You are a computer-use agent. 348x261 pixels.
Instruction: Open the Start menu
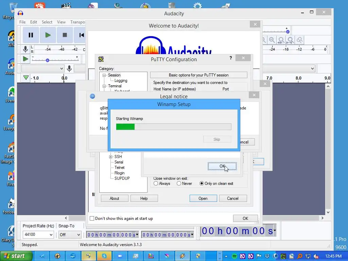[x=16, y=256]
